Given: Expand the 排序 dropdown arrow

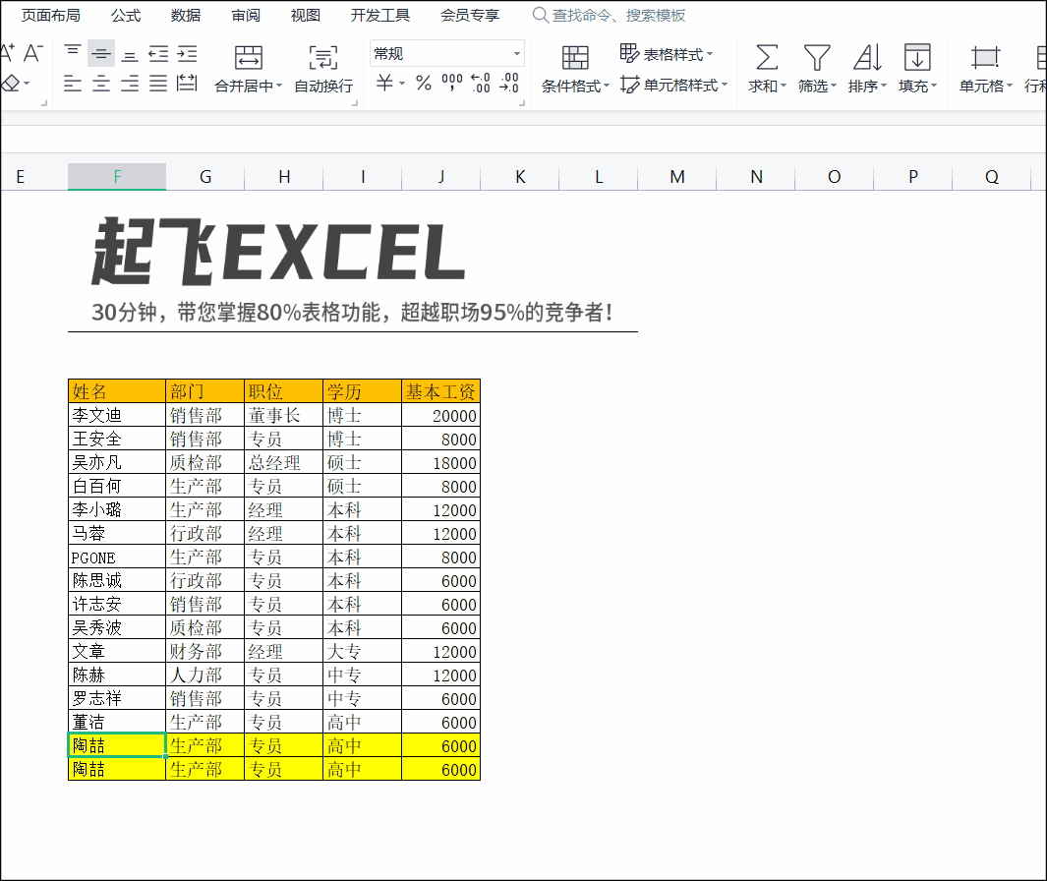Looking at the screenshot, I should pyautogui.click(x=884, y=86).
